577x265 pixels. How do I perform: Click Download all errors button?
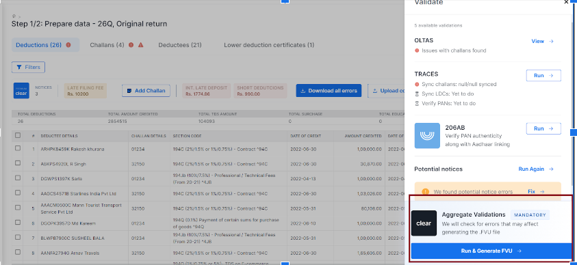point(329,91)
